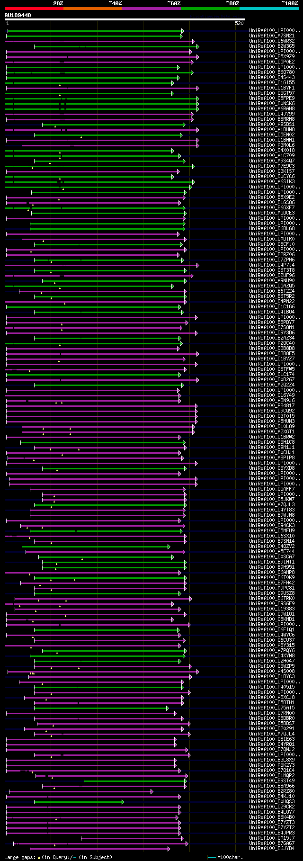This screenshot has width=303, height=861.
Task: Select the UniRef100_C0NSK6 label
Action: pyautogui.click(x=272, y=104)
